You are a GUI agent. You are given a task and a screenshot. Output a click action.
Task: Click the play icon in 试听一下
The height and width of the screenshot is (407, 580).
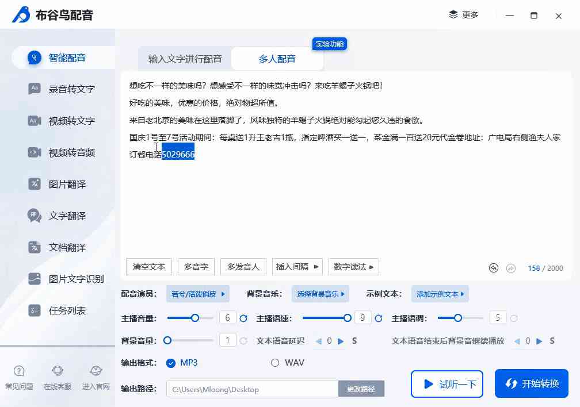click(x=428, y=384)
